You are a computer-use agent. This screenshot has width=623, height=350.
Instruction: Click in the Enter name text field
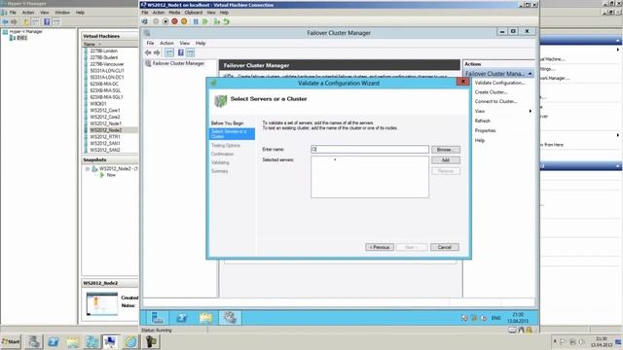(x=370, y=149)
